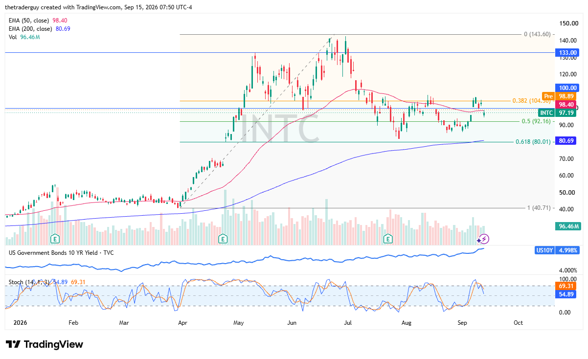Click the Apr label on time axis

182,323
